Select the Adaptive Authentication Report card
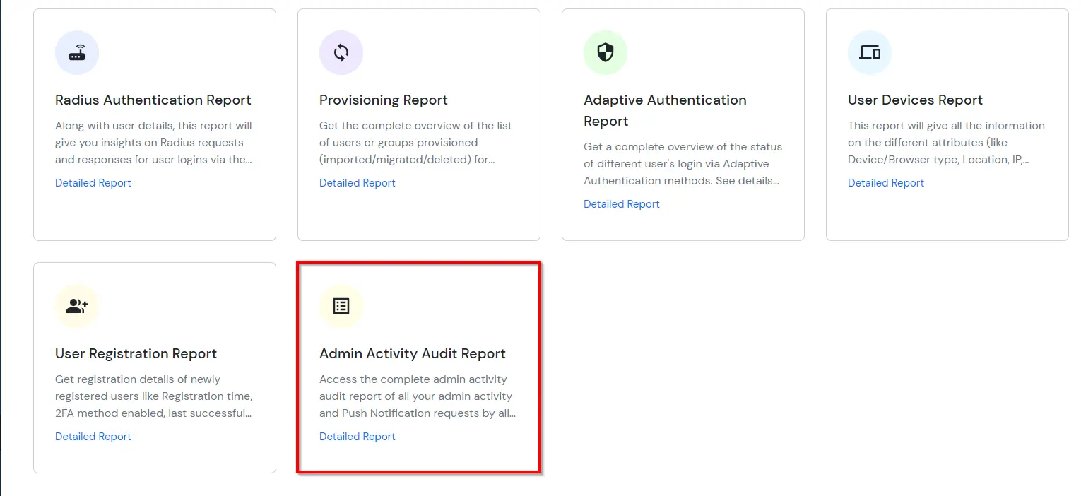The height and width of the screenshot is (496, 1081). pos(683,124)
